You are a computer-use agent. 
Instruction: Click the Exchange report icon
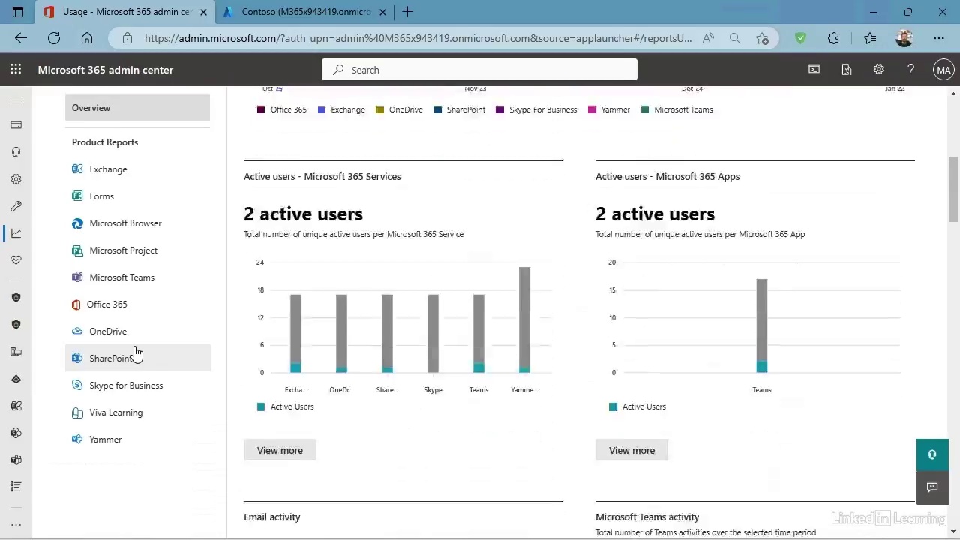77,169
